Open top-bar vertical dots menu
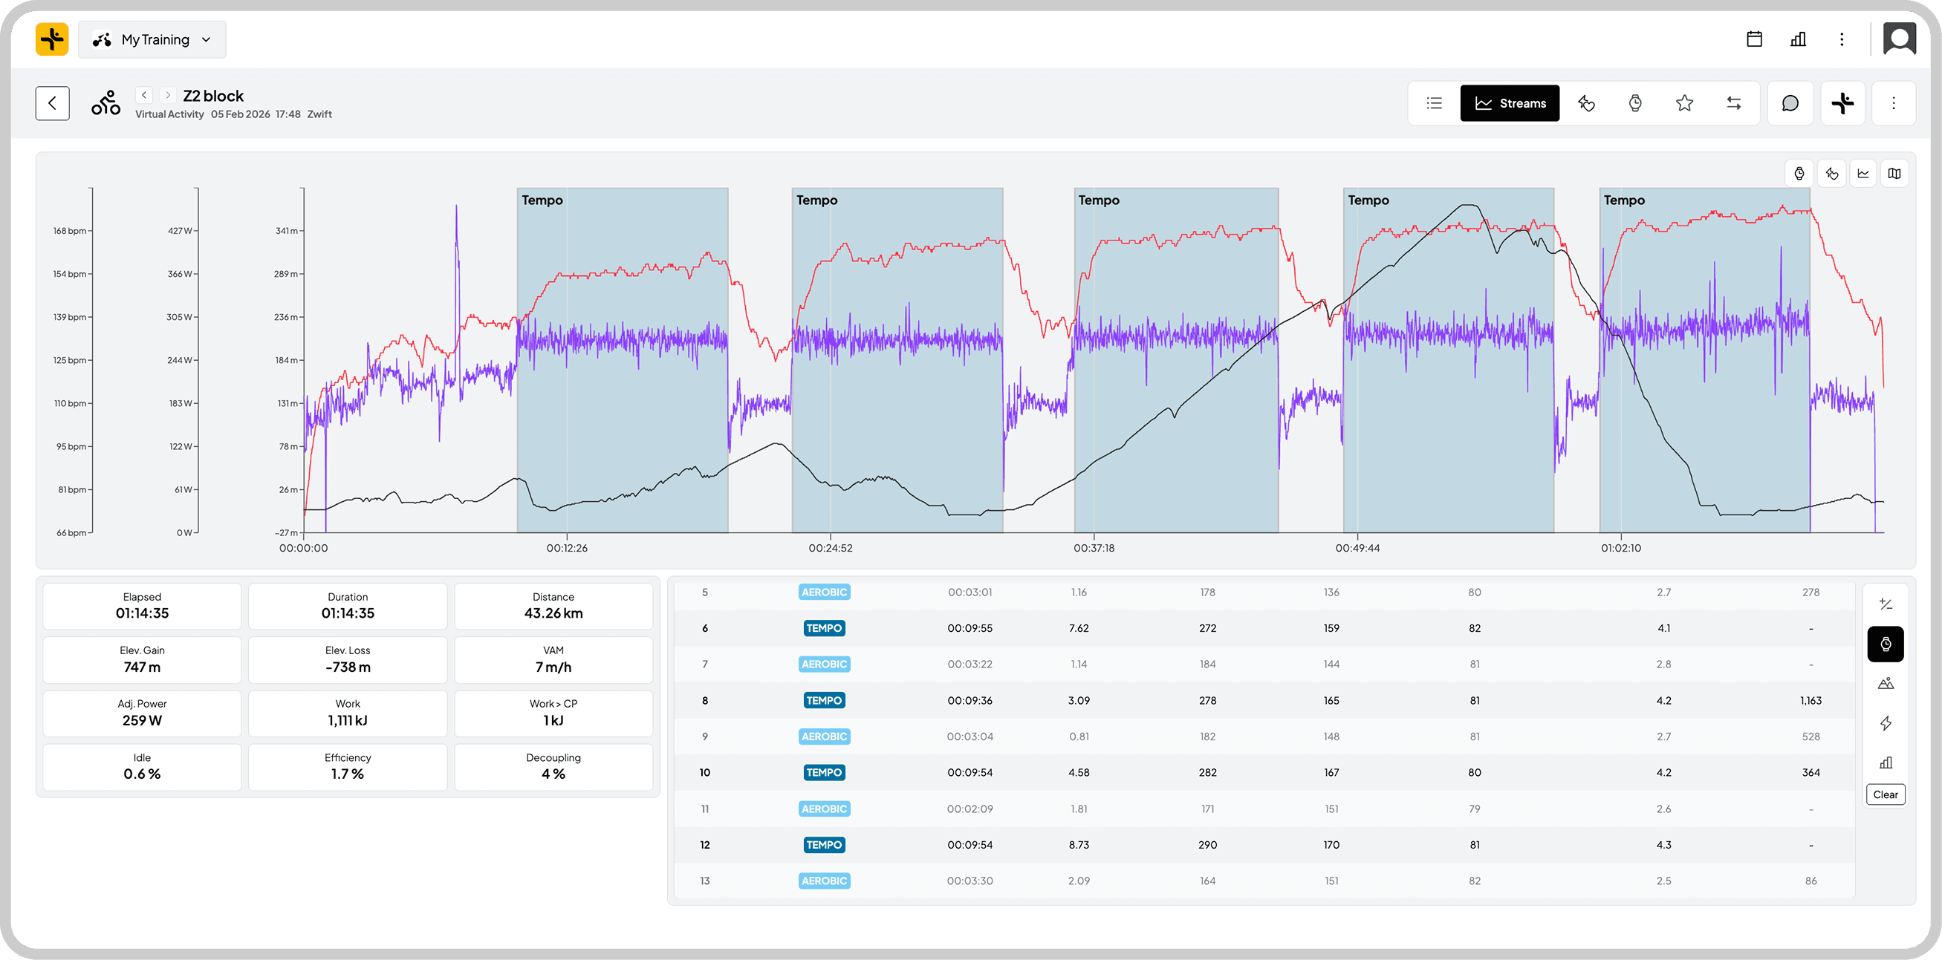The width and height of the screenshot is (1942, 960). coord(1841,39)
